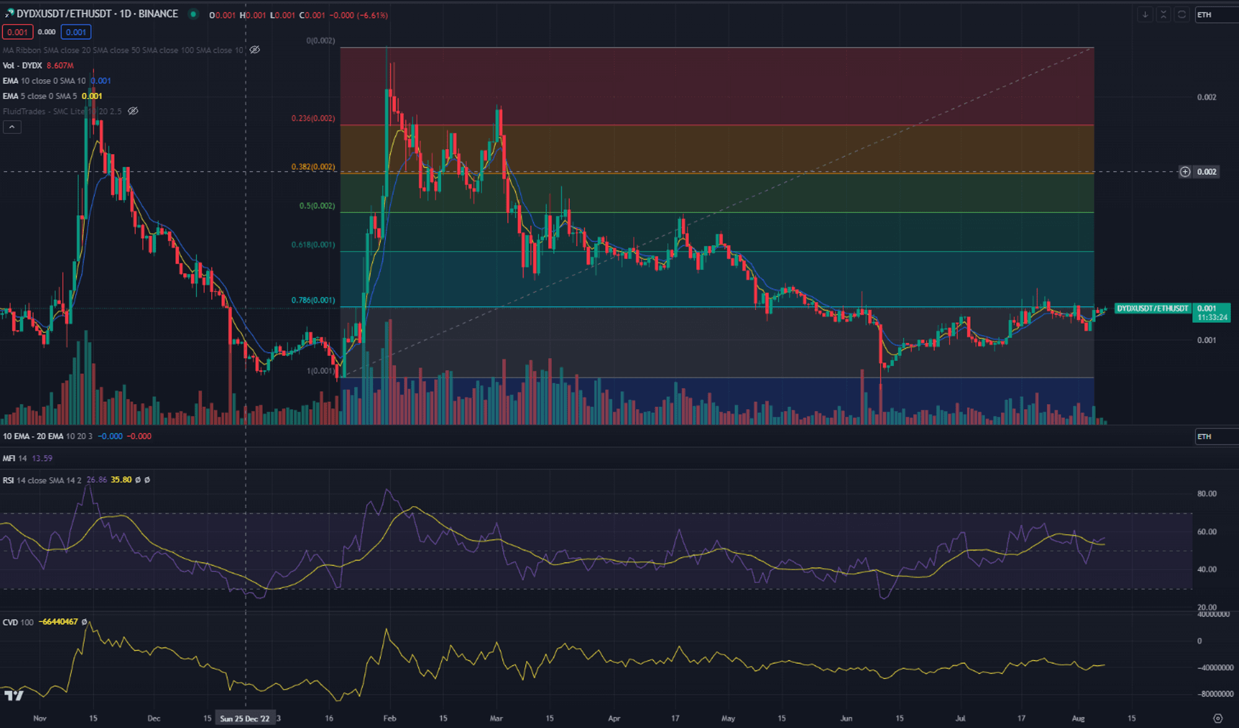The height and width of the screenshot is (728, 1239).
Task: Select the MA Ribbon indicator legend text
Action: coord(123,50)
